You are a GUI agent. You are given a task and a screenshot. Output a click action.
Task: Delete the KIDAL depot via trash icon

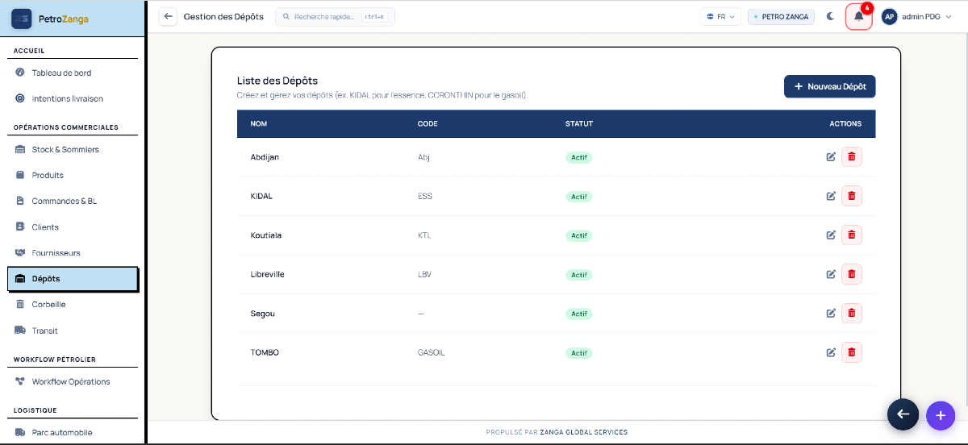click(x=851, y=196)
